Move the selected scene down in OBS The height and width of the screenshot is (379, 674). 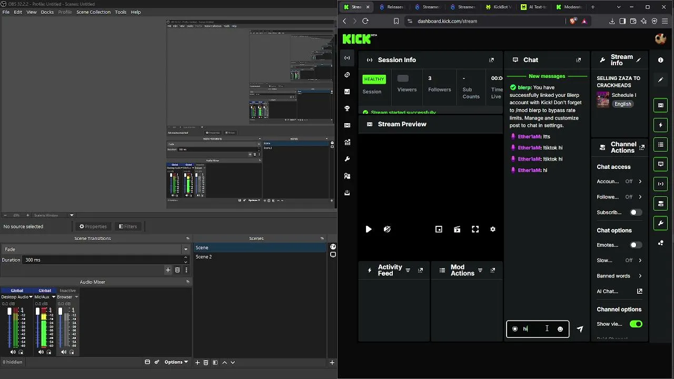pos(233,362)
